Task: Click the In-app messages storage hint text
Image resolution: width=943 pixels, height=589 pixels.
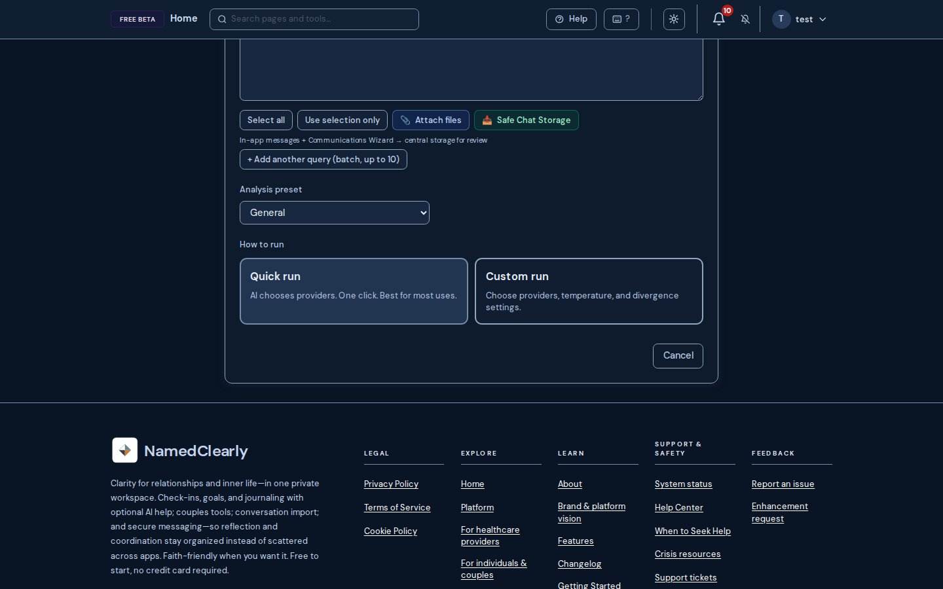Action: tap(363, 141)
